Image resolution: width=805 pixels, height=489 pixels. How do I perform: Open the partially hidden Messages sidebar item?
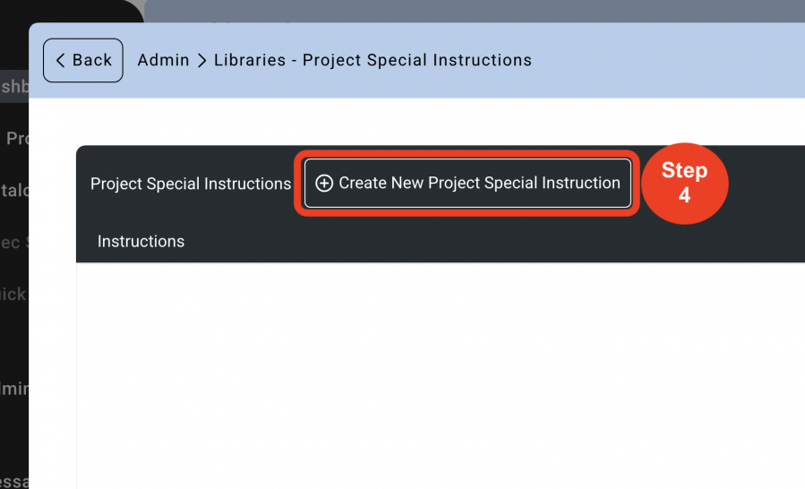pyautogui.click(x=14, y=481)
